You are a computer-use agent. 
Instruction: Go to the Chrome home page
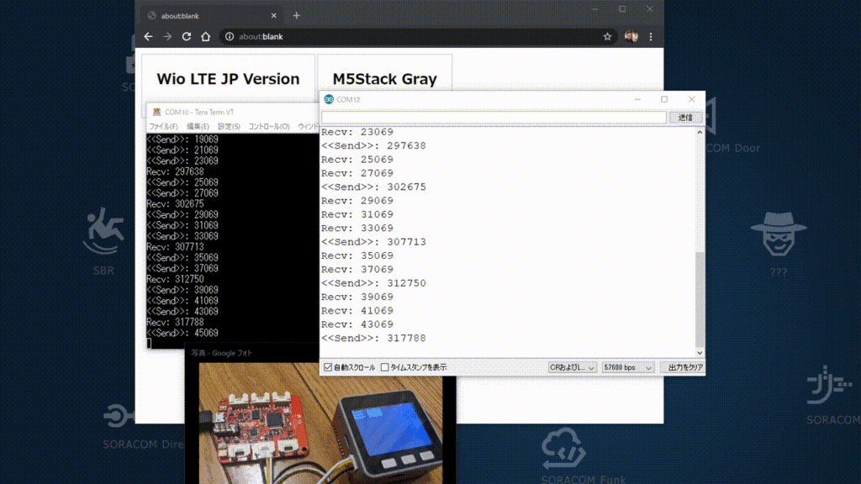pos(206,37)
